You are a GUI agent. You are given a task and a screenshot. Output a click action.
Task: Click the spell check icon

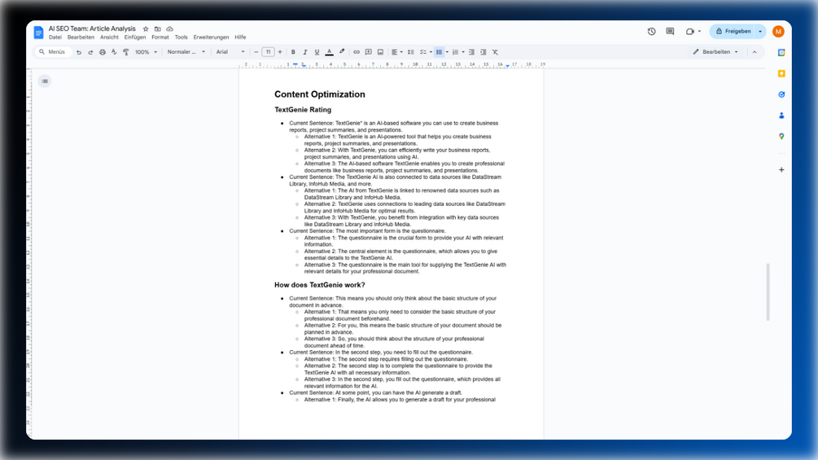[x=114, y=52]
